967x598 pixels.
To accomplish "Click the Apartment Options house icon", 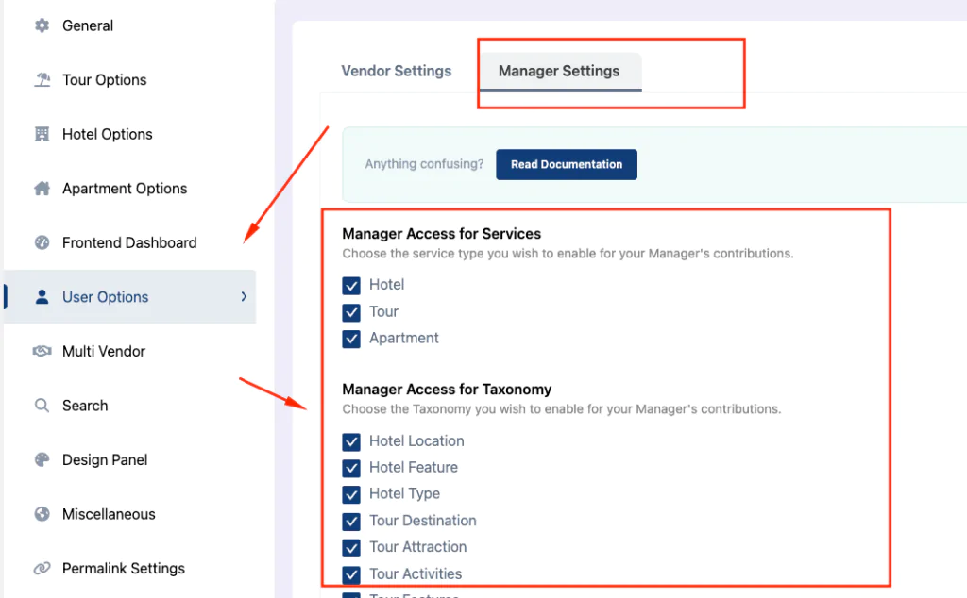I will [x=42, y=189].
